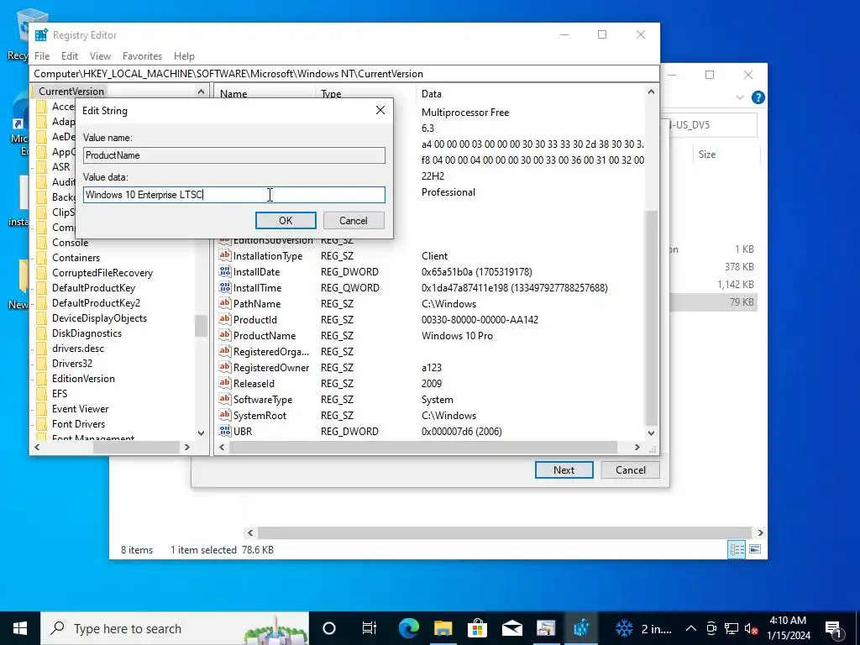This screenshot has width=860, height=645.
Task: Click Next in the background wizard
Action: 564,470
